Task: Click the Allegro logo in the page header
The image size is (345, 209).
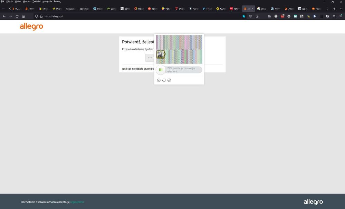Action: point(31,27)
